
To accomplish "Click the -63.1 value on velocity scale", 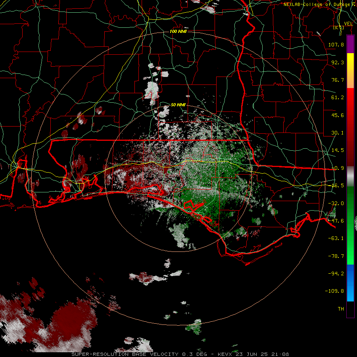I will click(336, 238).
